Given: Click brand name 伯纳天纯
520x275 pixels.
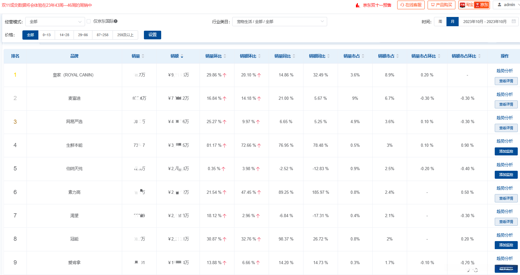Looking at the screenshot, I should [75, 169].
